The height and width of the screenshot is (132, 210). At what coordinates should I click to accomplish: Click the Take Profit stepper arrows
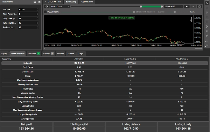click(x=37, y=23)
